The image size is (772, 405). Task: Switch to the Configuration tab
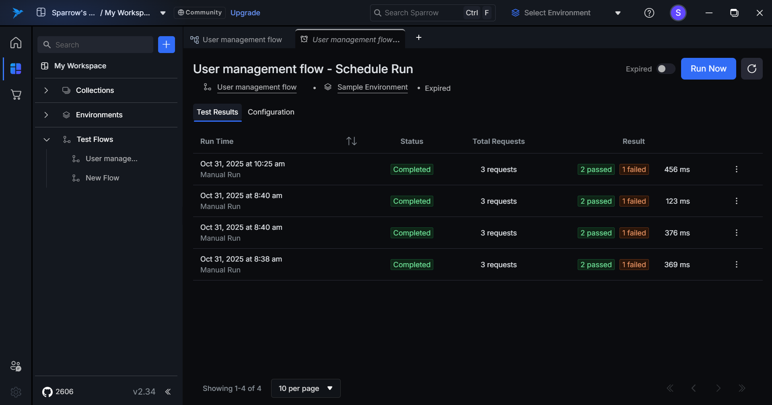pos(271,112)
